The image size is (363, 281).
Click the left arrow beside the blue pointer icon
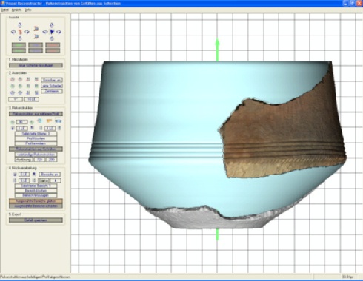point(45,32)
